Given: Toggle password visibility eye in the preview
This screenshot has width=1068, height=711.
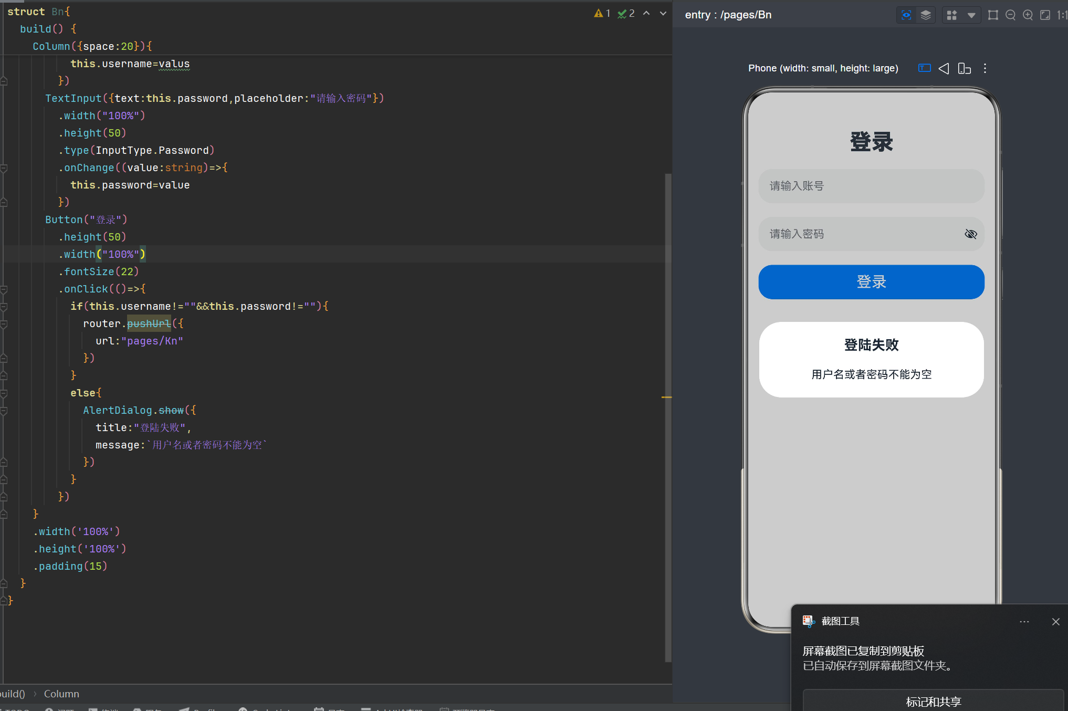Looking at the screenshot, I should (971, 234).
